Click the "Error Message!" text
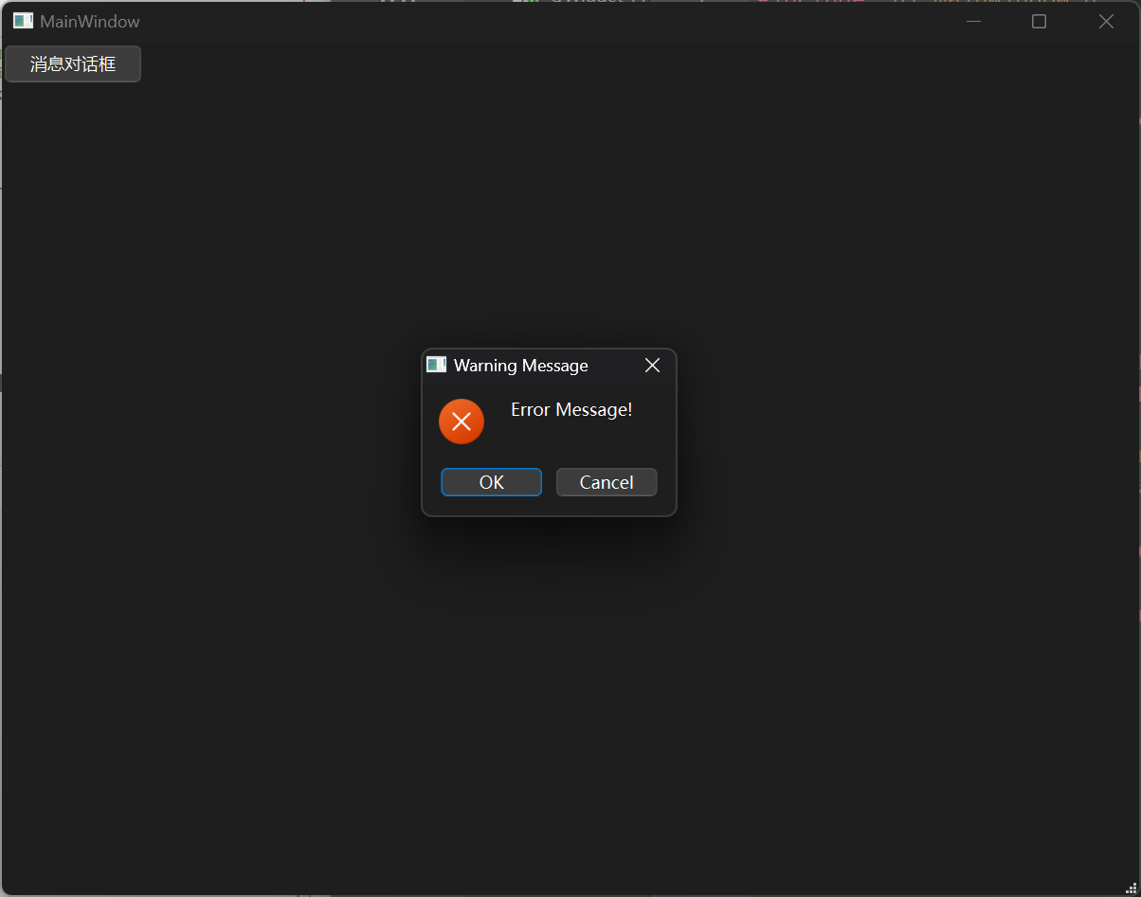The height and width of the screenshot is (897, 1141). pyautogui.click(x=571, y=409)
